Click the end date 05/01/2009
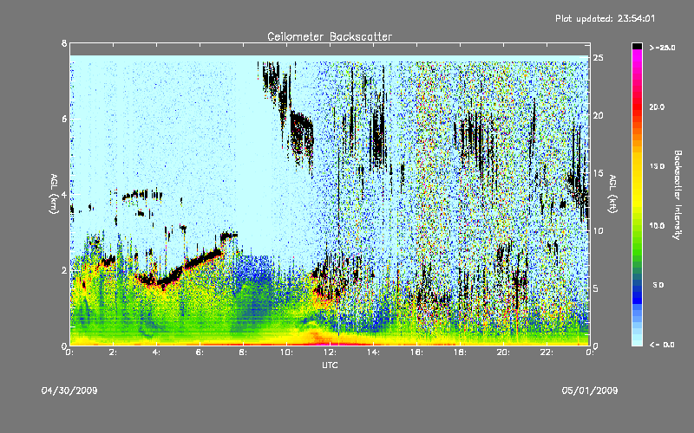Image resolution: width=694 pixels, height=433 pixels. 590,391
